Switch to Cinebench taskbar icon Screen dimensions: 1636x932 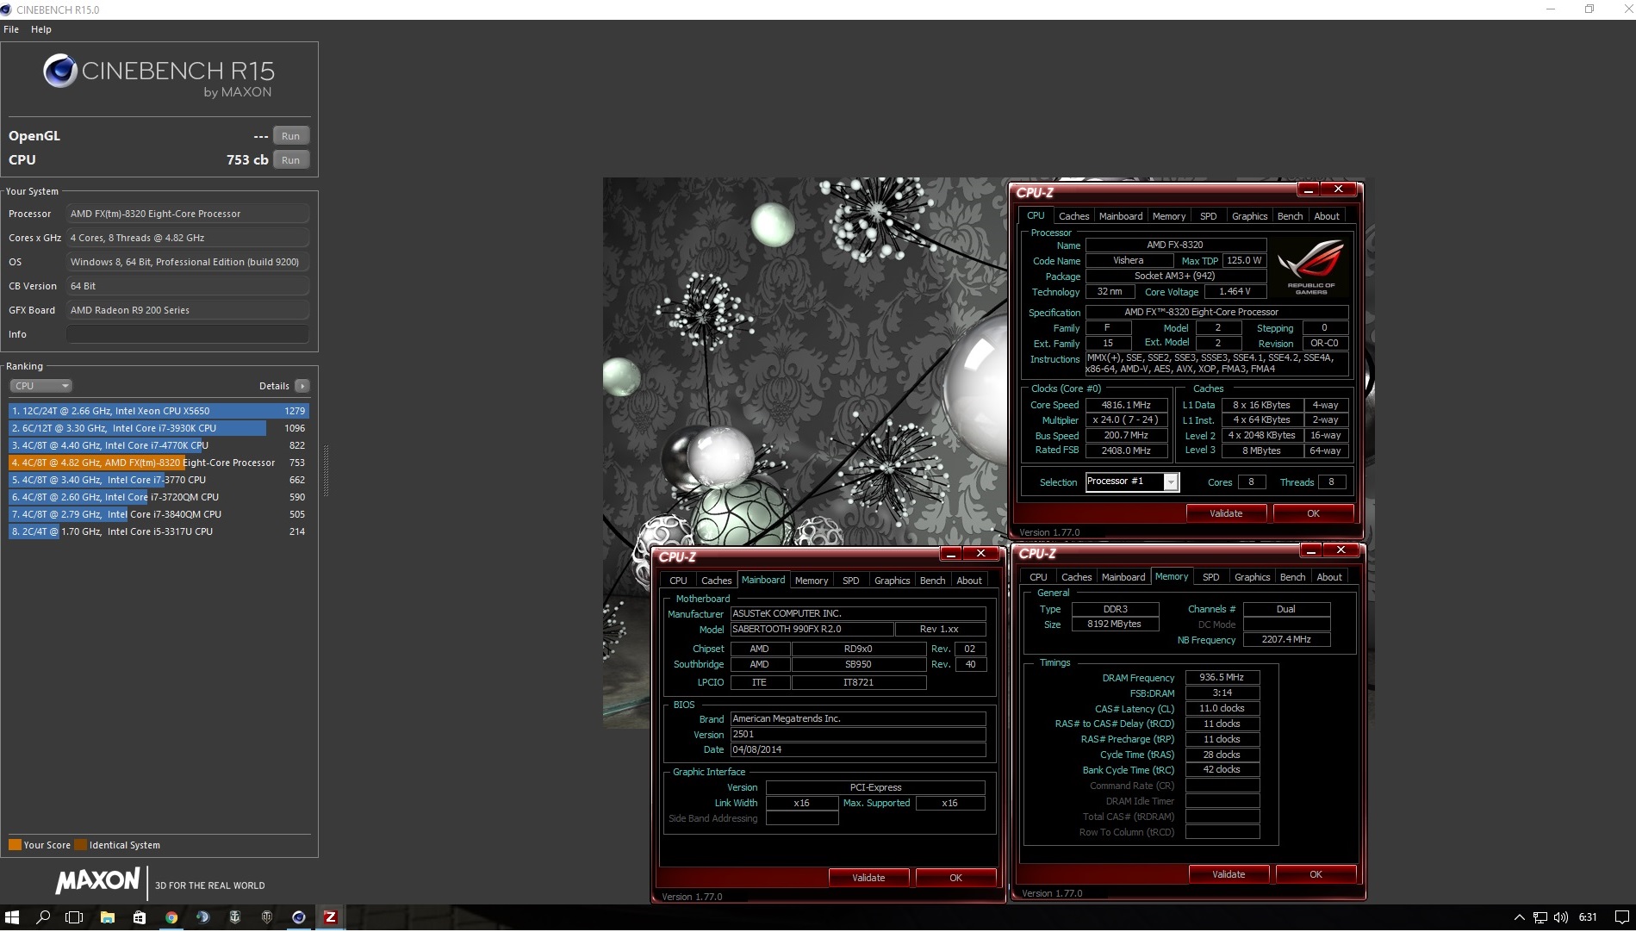tap(299, 917)
